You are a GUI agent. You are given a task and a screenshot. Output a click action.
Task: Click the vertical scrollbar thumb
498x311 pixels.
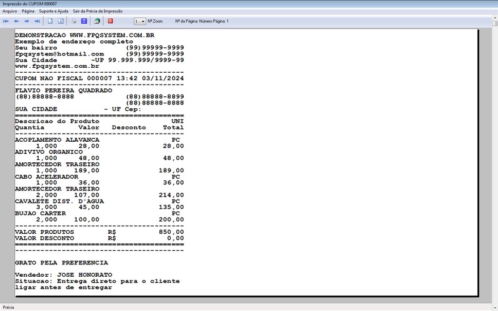click(x=495, y=24)
